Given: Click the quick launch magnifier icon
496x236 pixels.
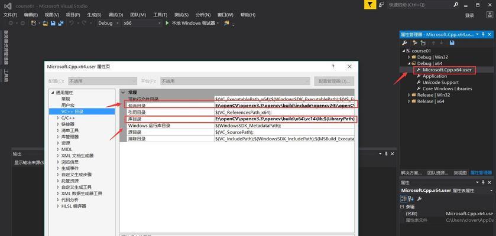Looking at the screenshot, I should (x=456, y=5).
